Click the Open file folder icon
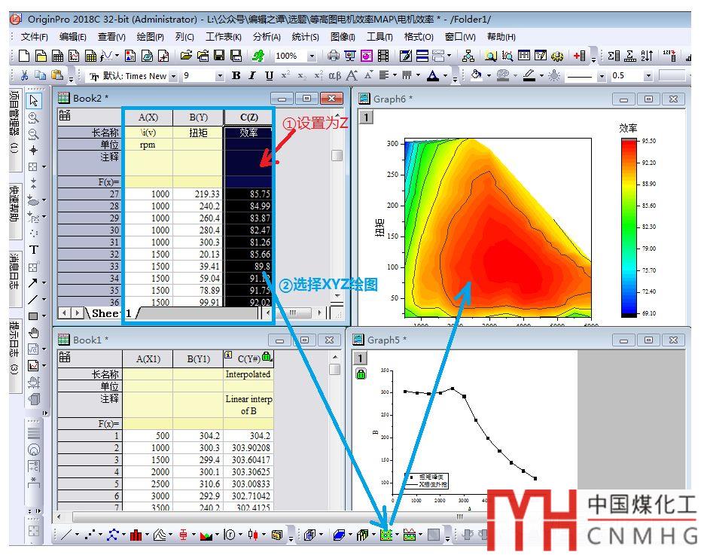 point(186,56)
